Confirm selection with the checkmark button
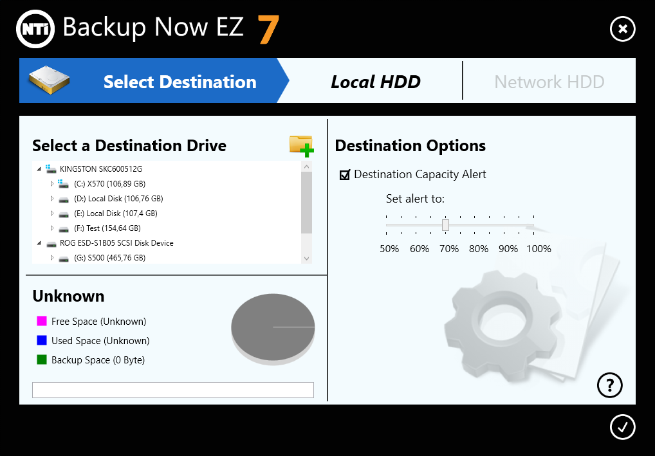The height and width of the screenshot is (456, 655). (622, 426)
